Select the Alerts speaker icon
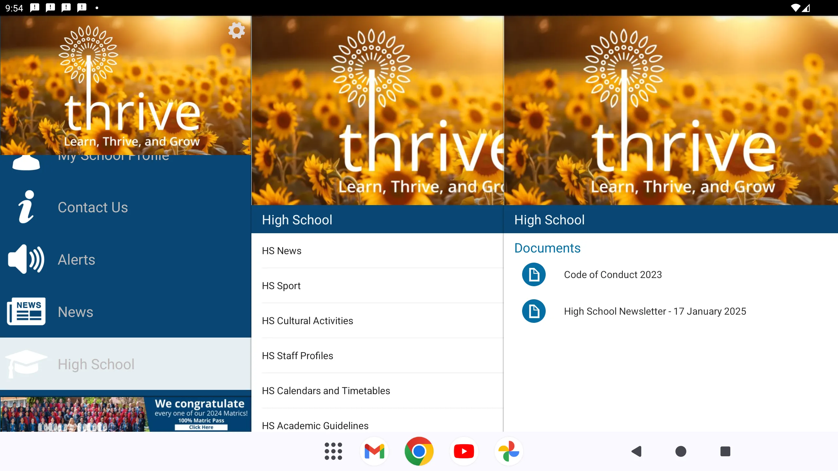The height and width of the screenshot is (471, 838). 27,260
